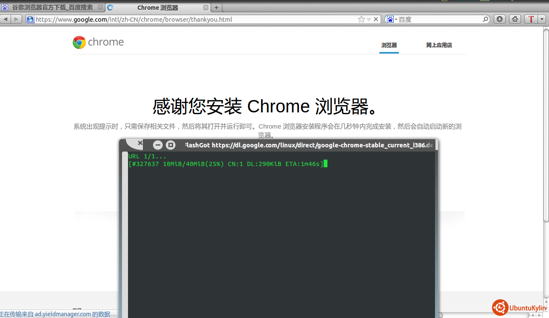
Task: Click the Chrome logo on the page
Action: coord(79,42)
